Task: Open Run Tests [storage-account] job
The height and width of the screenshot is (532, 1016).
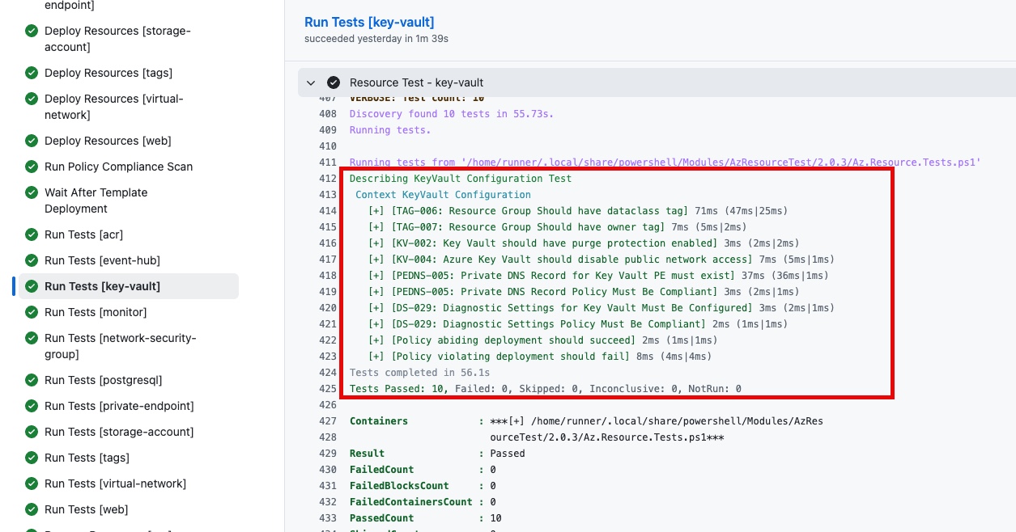Action: tap(119, 432)
